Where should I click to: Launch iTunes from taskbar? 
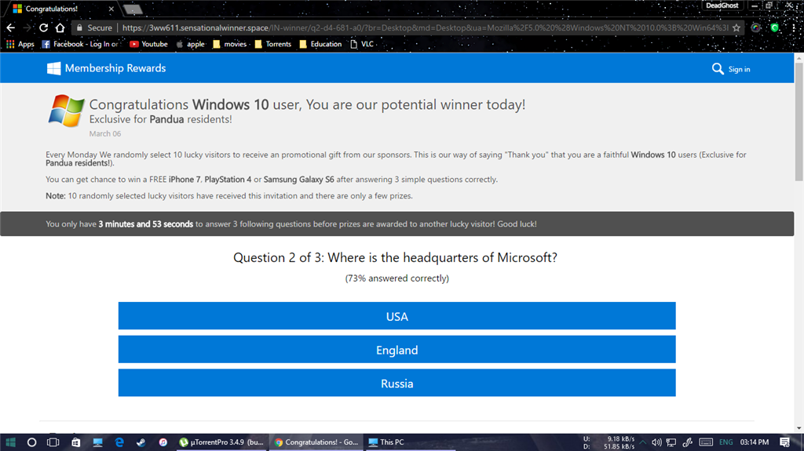tap(163, 442)
